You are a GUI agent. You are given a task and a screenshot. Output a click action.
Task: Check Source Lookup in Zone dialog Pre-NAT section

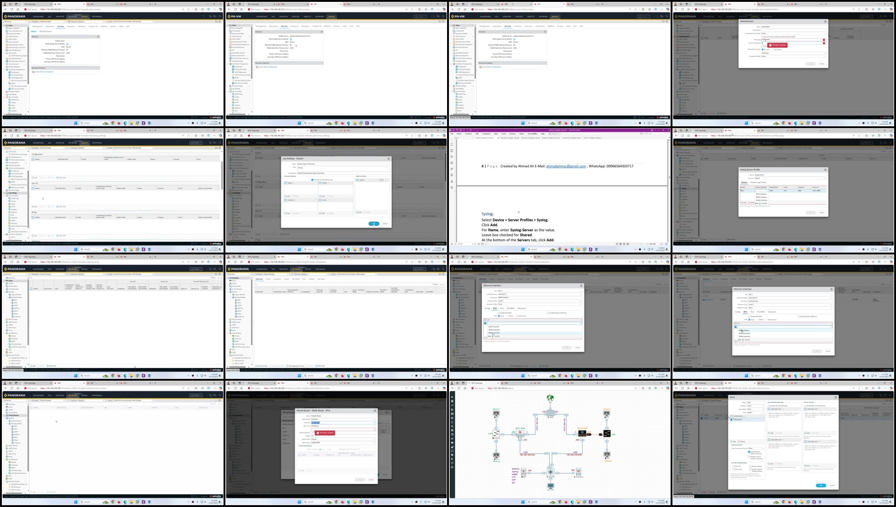(x=750, y=466)
